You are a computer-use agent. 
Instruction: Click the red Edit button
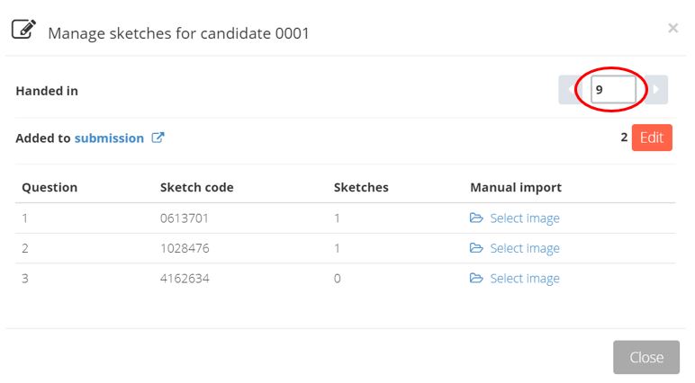point(652,138)
